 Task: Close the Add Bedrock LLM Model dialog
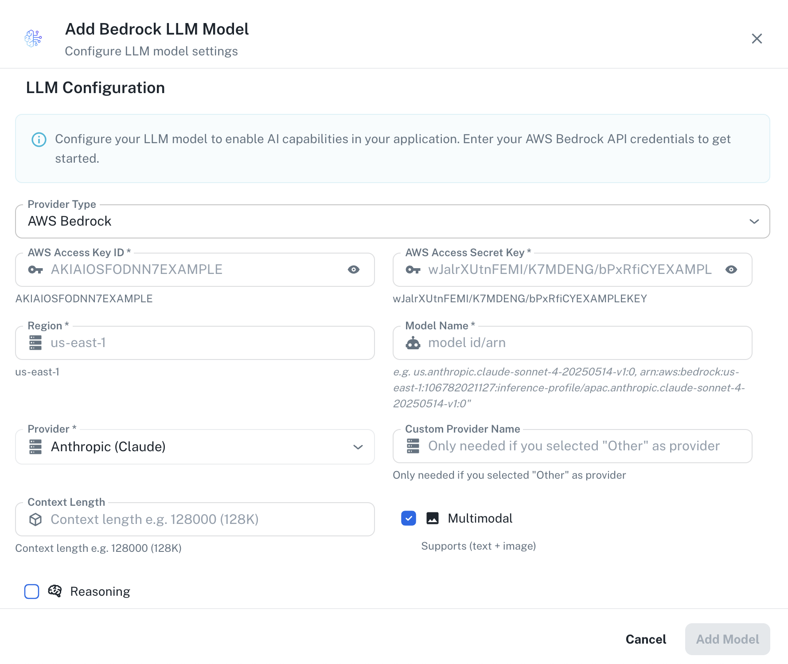757,39
